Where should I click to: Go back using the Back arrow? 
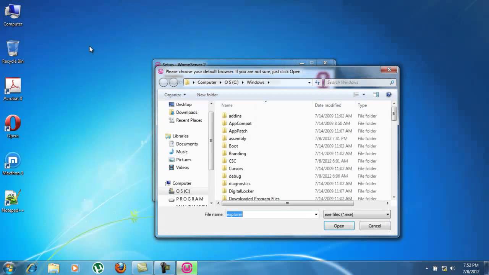click(164, 82)
